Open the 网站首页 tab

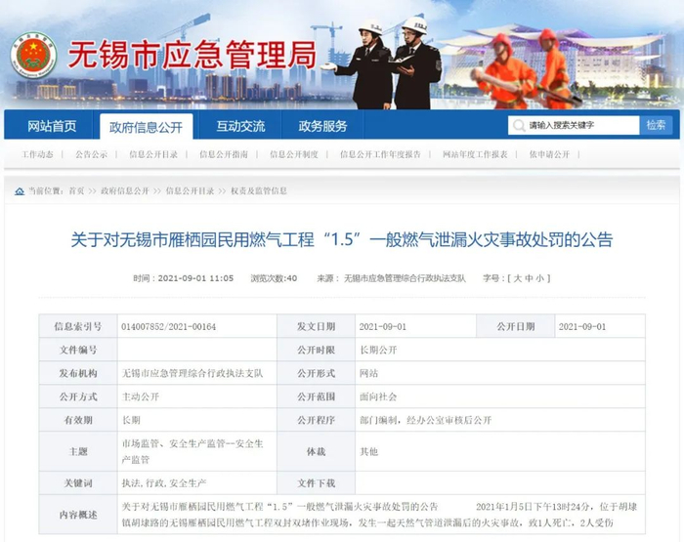52,126
